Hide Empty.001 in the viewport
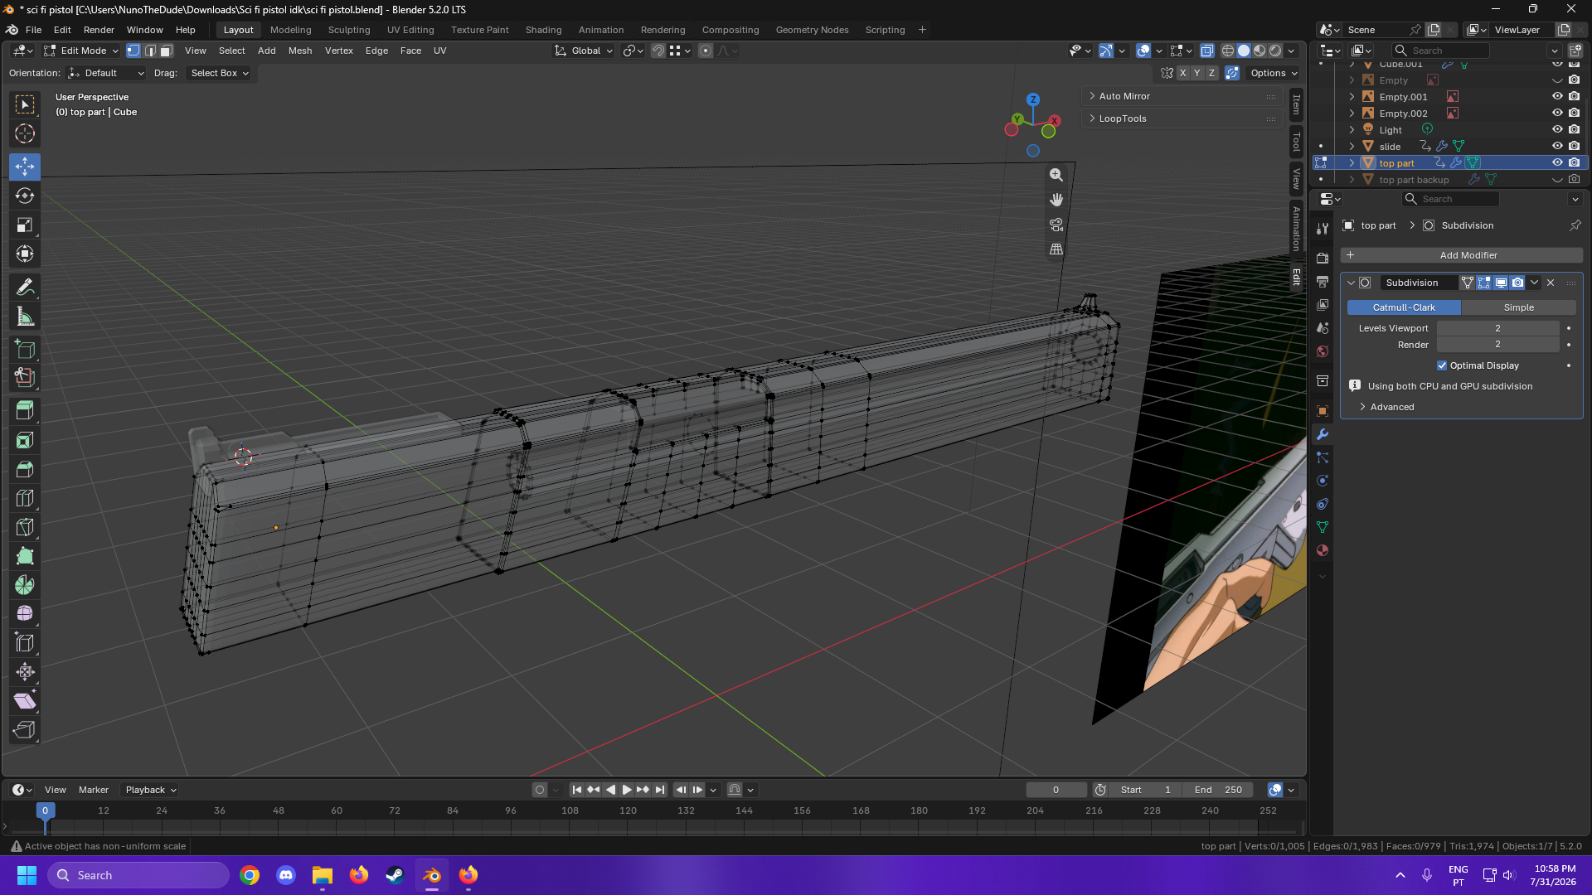The image size is (1592, 895). [x=1557, y=96]
